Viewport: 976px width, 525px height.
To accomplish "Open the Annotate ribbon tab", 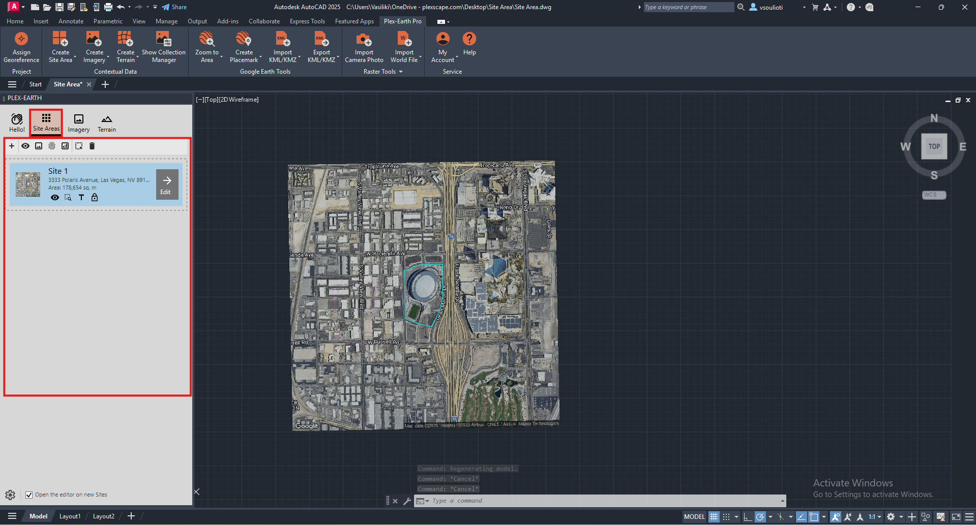I will tap(71, 21).
